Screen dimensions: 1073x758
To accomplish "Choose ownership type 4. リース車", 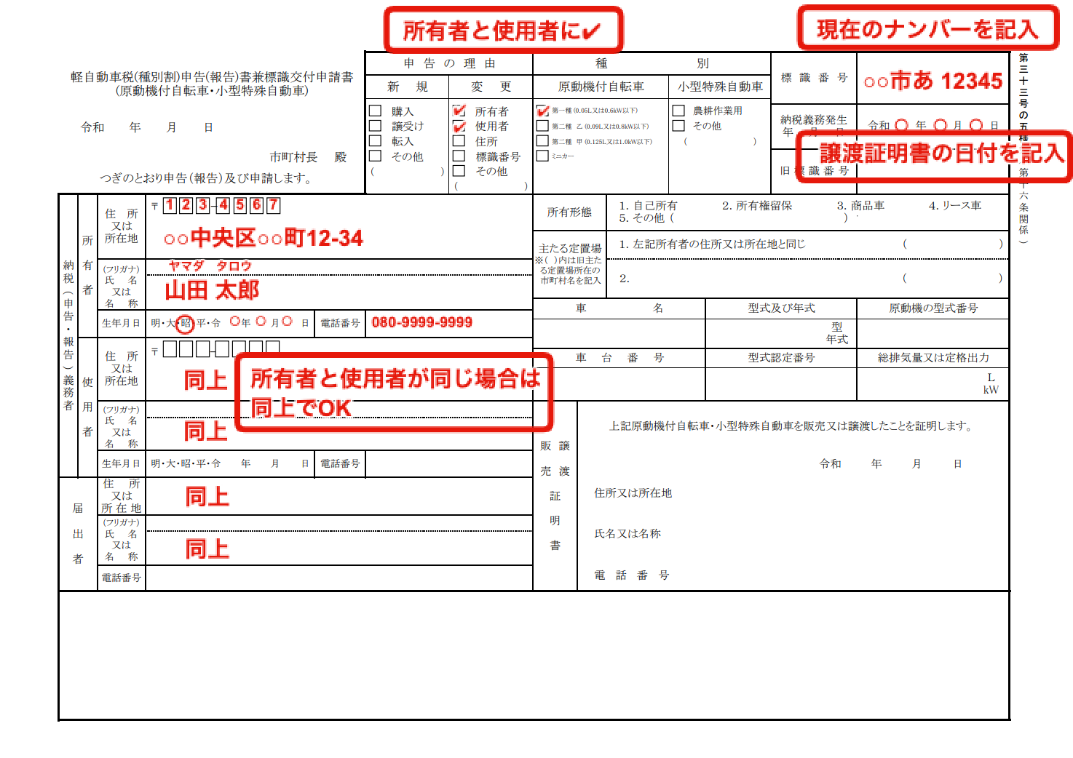I will 955,206.
